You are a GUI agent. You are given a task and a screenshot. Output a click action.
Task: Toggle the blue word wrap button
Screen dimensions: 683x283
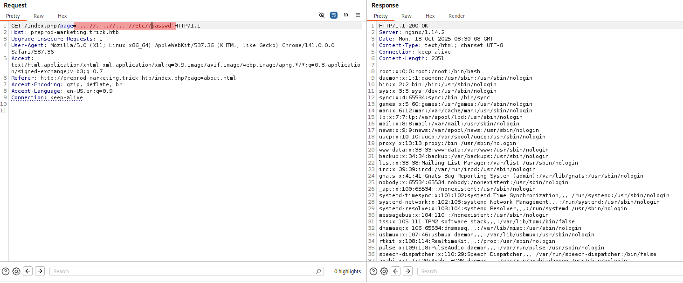tap(334, 15)
